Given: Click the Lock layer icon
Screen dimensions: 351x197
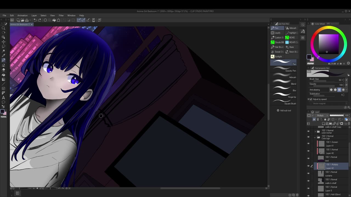Looking at the screenshot, I should coord(325,119).
